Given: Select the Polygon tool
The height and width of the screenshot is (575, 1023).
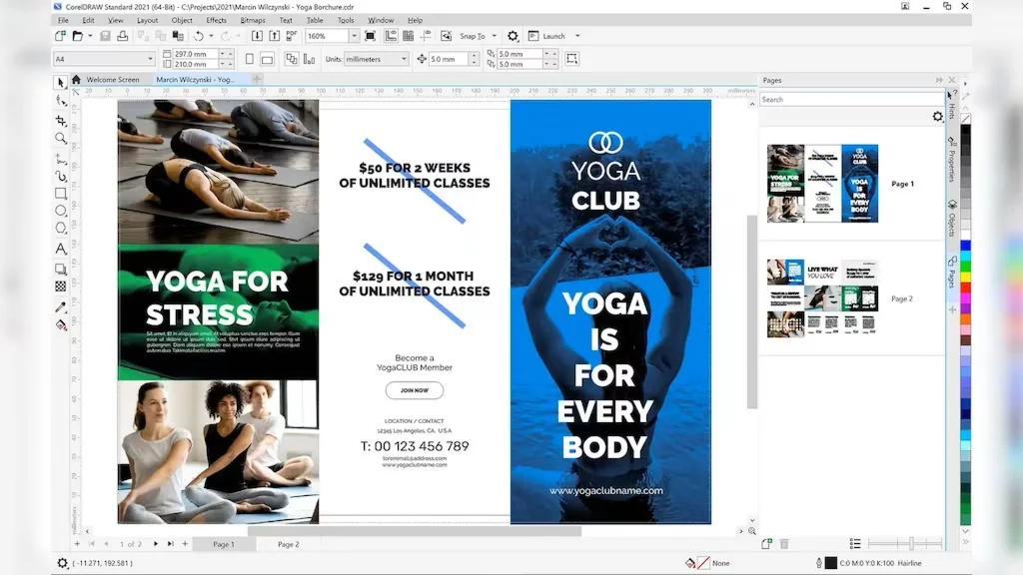Looking at the screenshot, I should [61, 228].
